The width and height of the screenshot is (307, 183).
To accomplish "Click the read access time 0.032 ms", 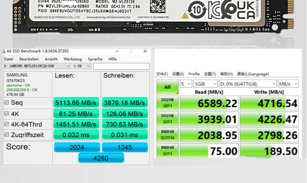I will pyautogui.click(x=76, y=135).
